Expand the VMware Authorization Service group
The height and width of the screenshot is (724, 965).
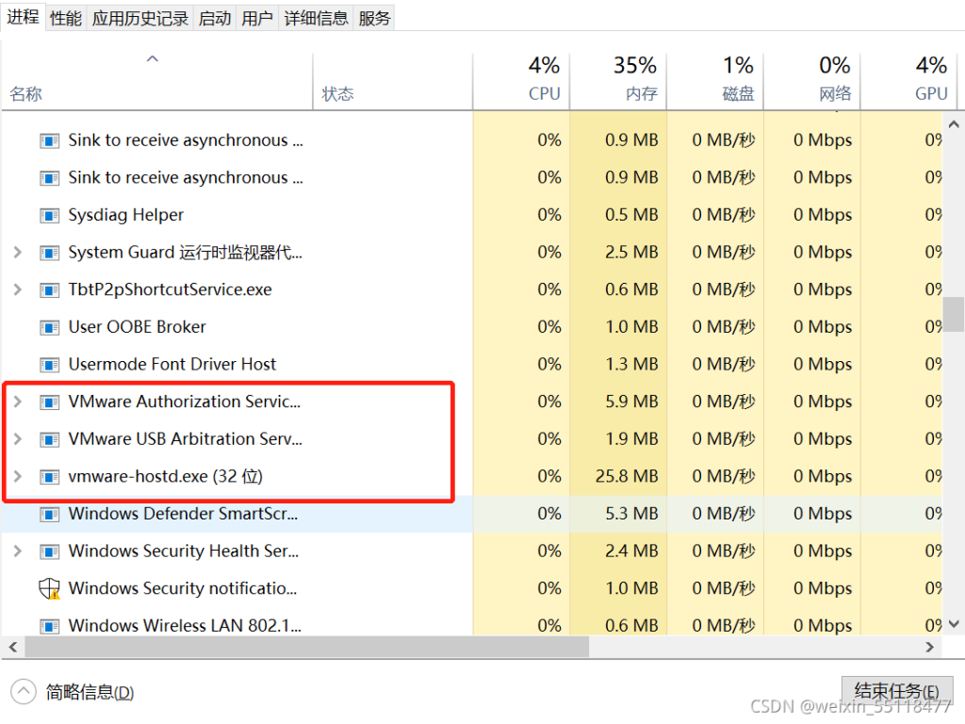click(18, 402)
